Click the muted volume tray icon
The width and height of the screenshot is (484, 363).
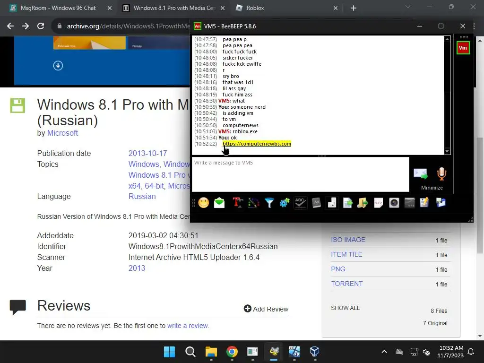(x=427, y=352)
